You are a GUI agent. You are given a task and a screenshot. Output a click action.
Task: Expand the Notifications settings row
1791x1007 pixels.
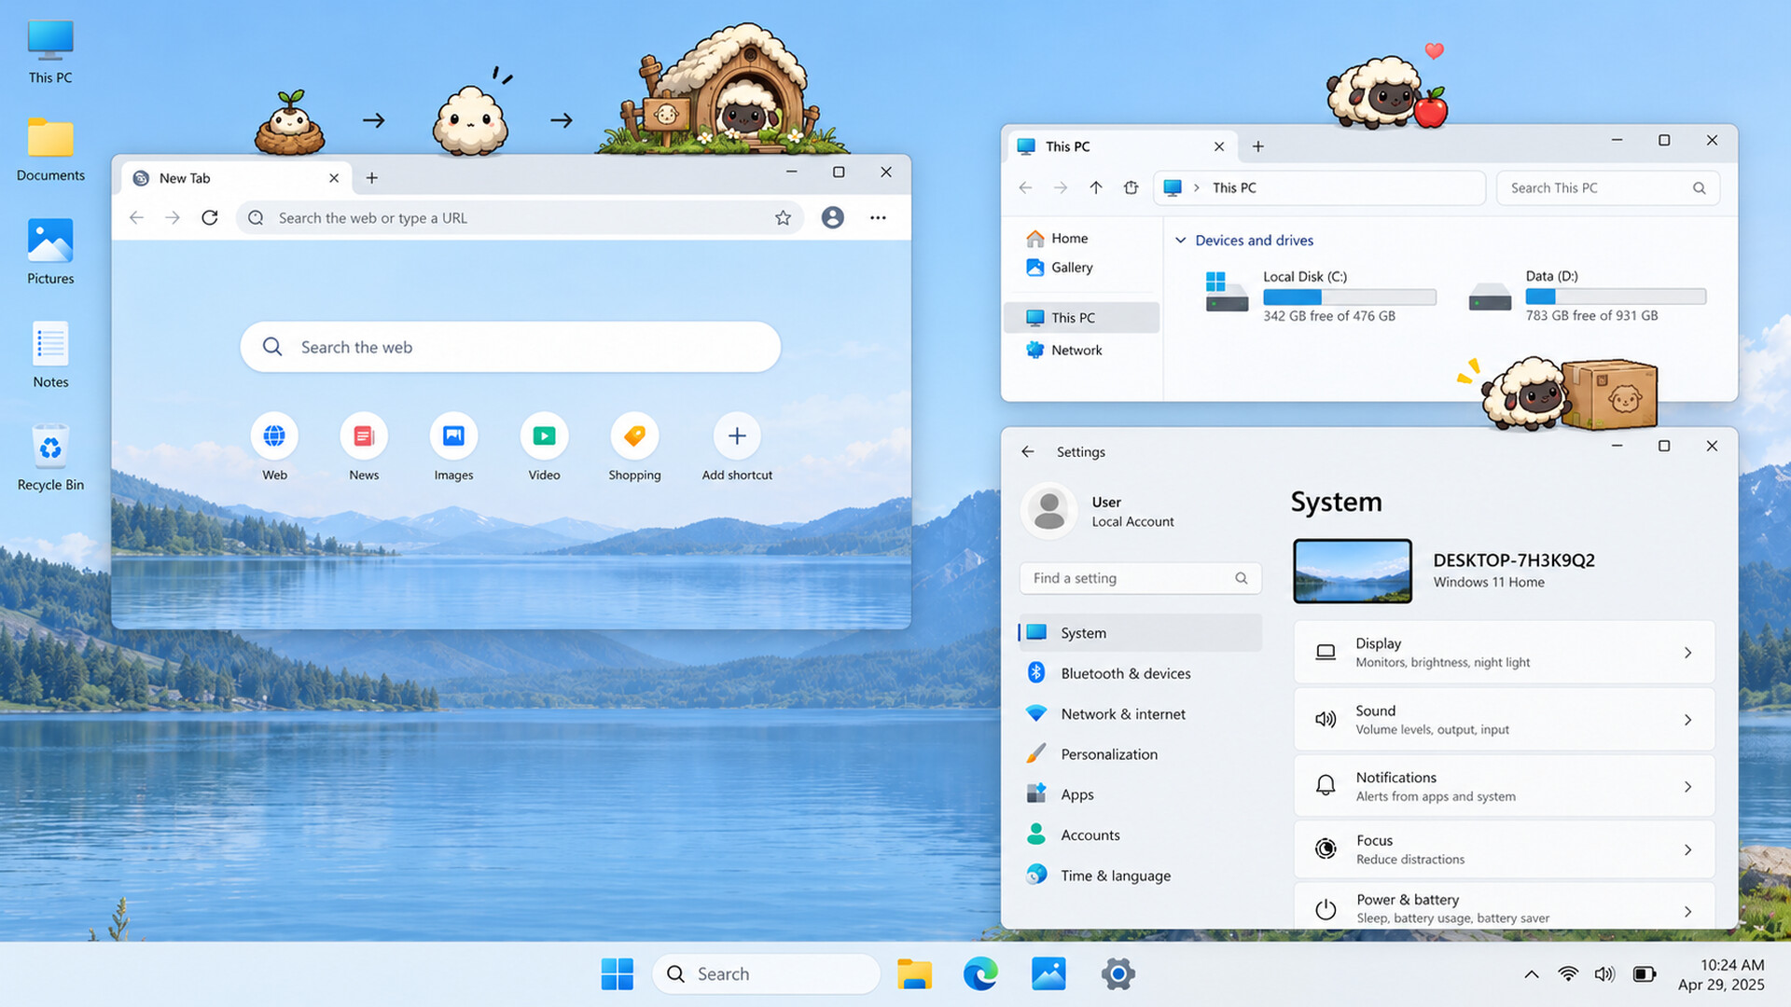click(1504, 786)
